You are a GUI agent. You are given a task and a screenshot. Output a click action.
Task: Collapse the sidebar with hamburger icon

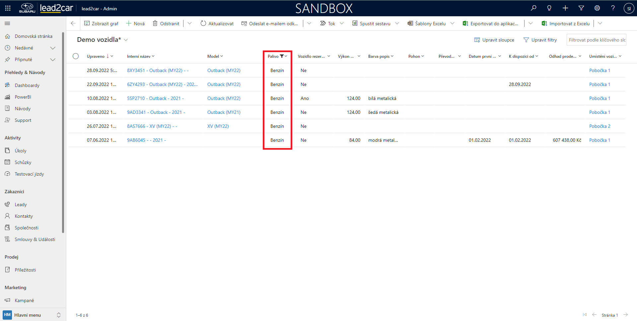tap(7, 24)
